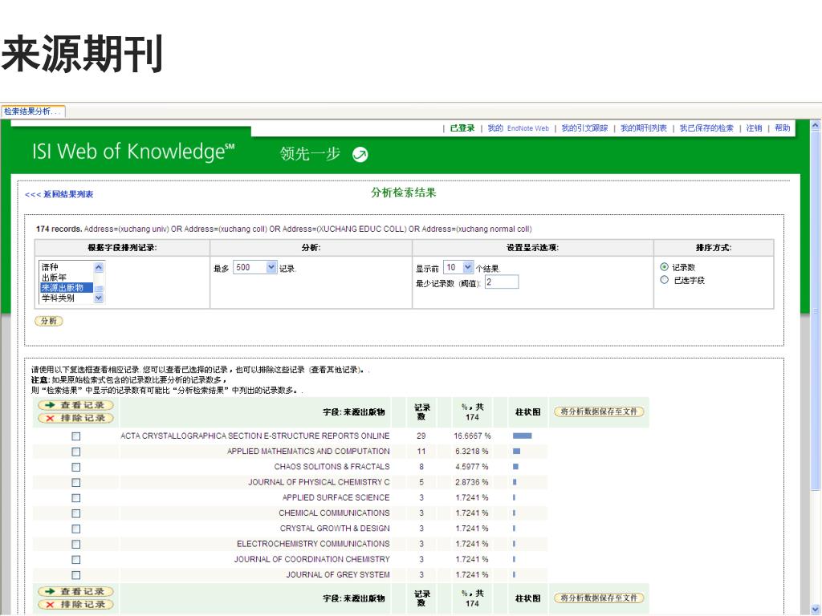The image size is (822, 616).
Task: Switch to the 检索结果分析 browser tab
Action: (x=32, y=111)
